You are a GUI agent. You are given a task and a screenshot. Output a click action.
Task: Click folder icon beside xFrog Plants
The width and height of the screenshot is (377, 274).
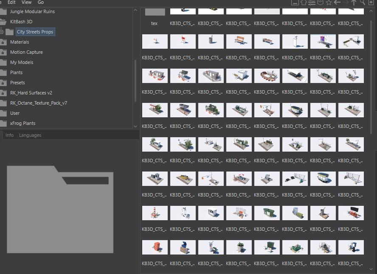point(3,123)
